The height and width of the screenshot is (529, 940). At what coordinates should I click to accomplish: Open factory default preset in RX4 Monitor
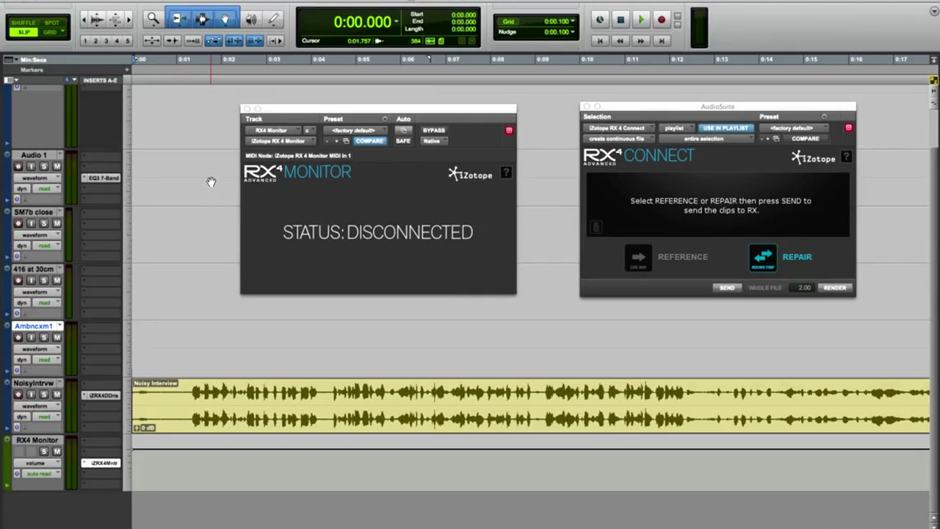356,130
